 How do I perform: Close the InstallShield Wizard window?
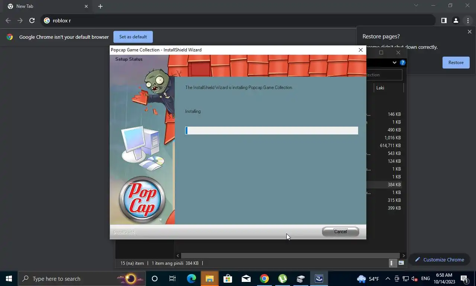[360, 50]
